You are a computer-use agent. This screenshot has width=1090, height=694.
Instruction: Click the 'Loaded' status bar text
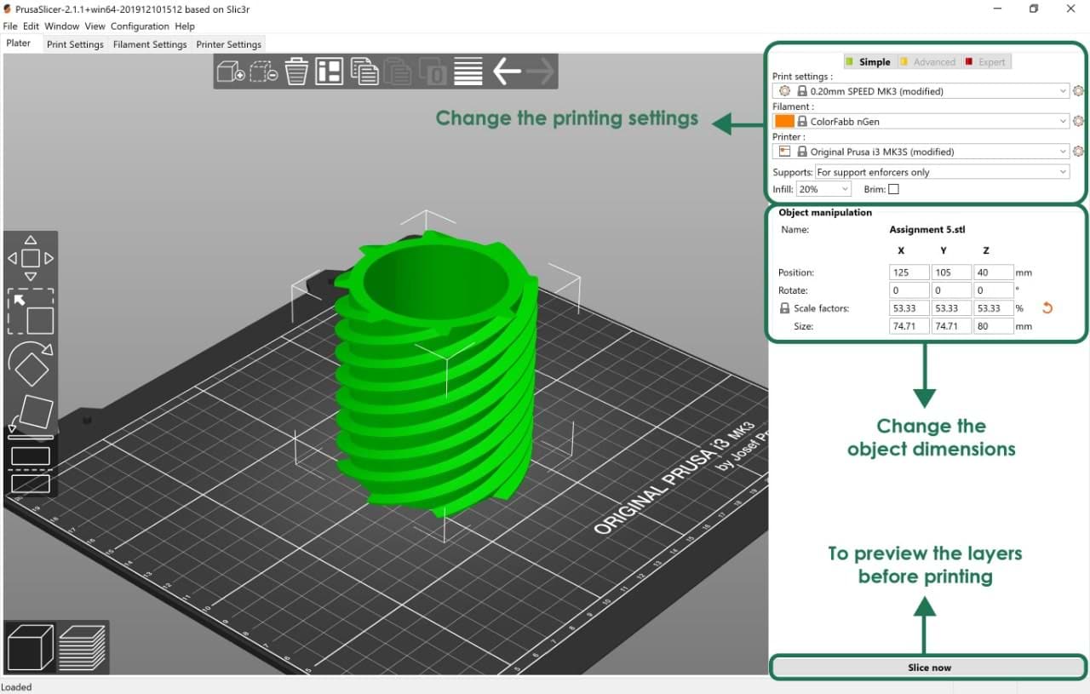click(x=16, y=687)
